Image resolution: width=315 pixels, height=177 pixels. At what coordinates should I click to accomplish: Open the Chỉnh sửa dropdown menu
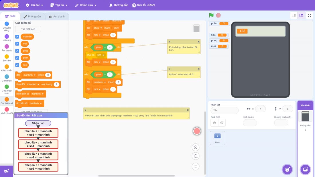[x=86, y=5]
